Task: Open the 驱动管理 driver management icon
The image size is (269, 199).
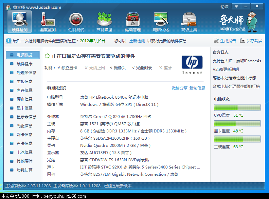Action: pyautogui.click(x=133, y=22)
